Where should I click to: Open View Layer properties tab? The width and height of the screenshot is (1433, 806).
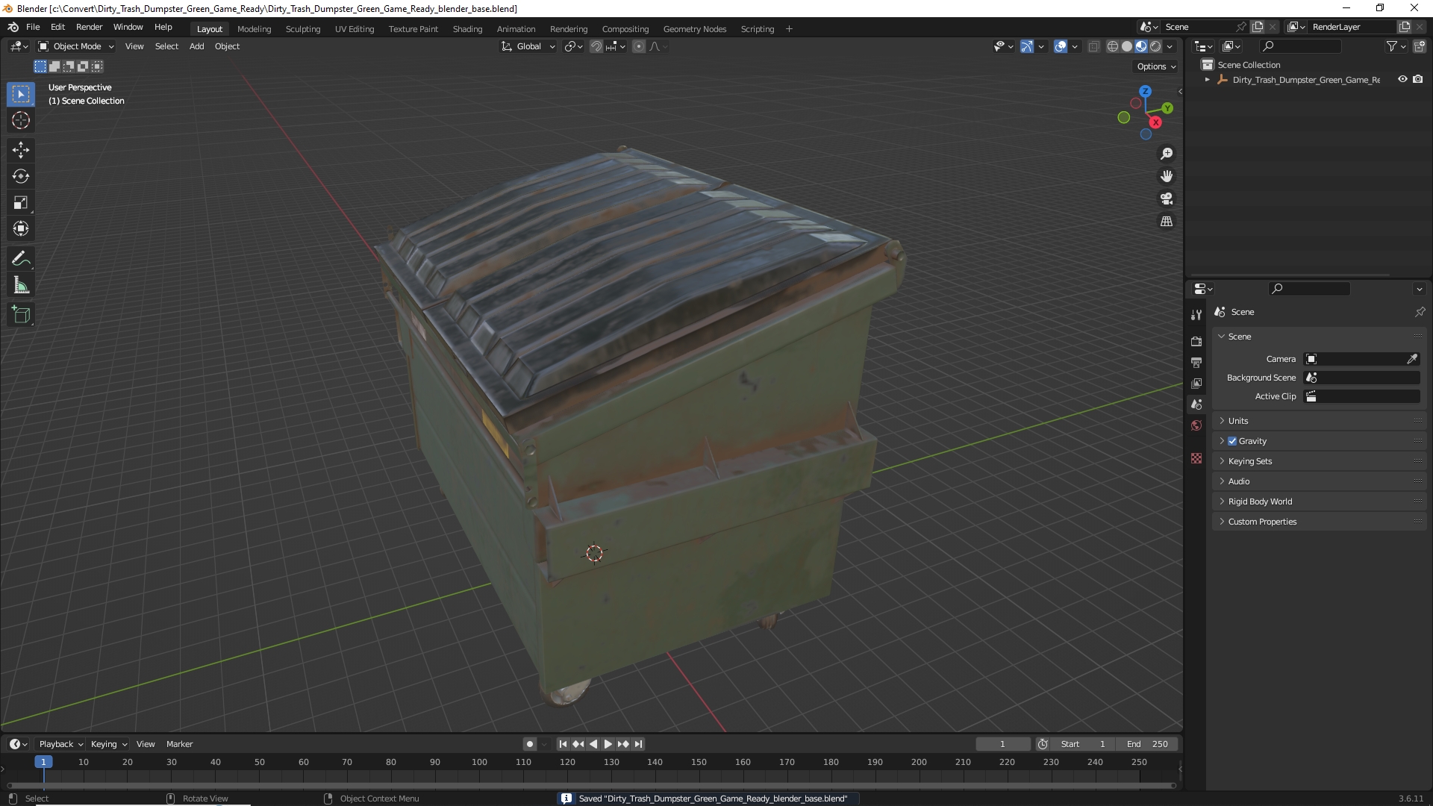pyautogui.click(x=1196, y=383)
